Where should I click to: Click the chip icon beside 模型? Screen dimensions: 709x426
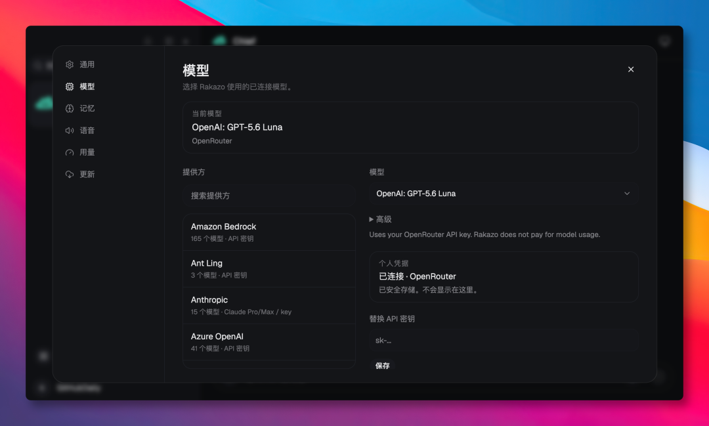tap(70, 87)
